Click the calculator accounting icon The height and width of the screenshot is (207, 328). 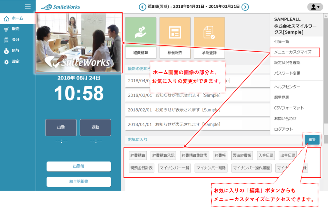pos(6,40)
